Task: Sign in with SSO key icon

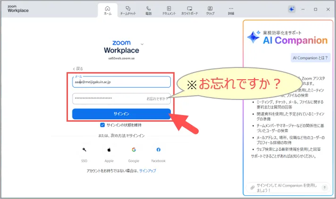Action: (84, 150)
